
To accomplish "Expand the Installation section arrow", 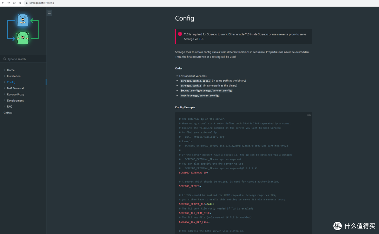I will [5, 76].
